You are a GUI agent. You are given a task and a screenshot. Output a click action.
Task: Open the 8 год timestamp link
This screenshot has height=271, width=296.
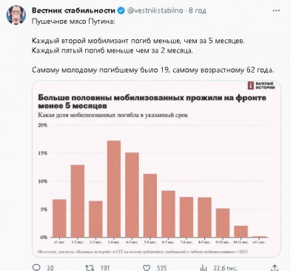(x=198, y=10)
